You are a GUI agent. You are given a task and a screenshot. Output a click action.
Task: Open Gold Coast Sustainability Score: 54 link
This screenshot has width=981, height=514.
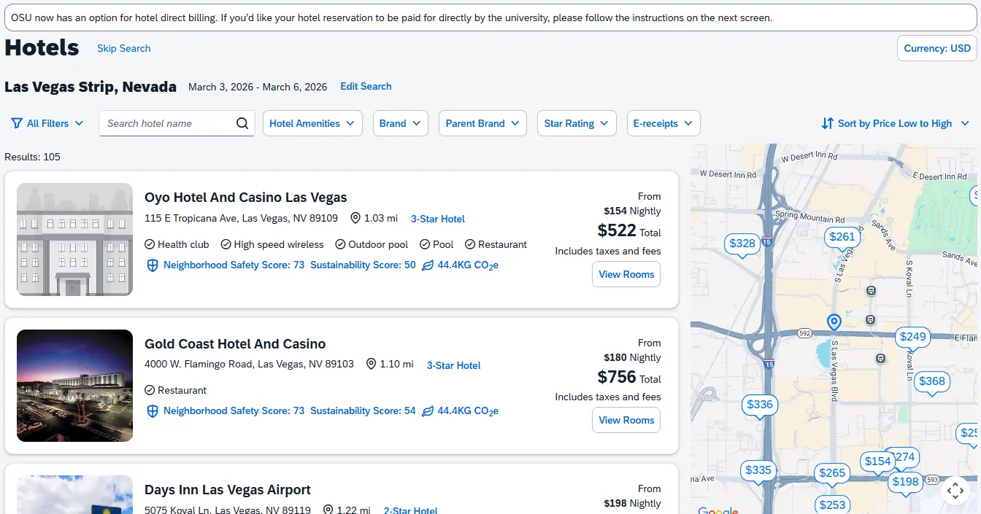363,411
